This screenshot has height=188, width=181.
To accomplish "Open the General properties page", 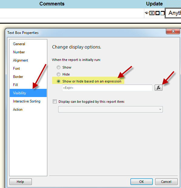I will (x=19, y=44).
